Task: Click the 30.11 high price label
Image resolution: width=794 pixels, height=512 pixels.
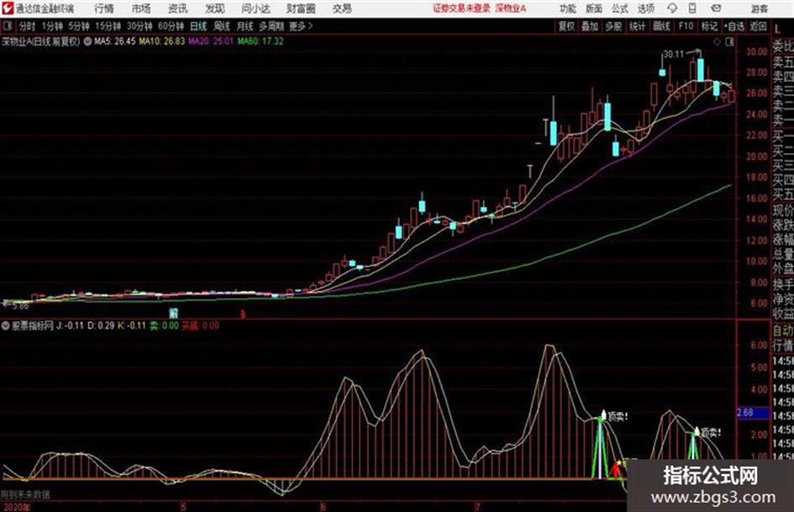Action: 674,55
